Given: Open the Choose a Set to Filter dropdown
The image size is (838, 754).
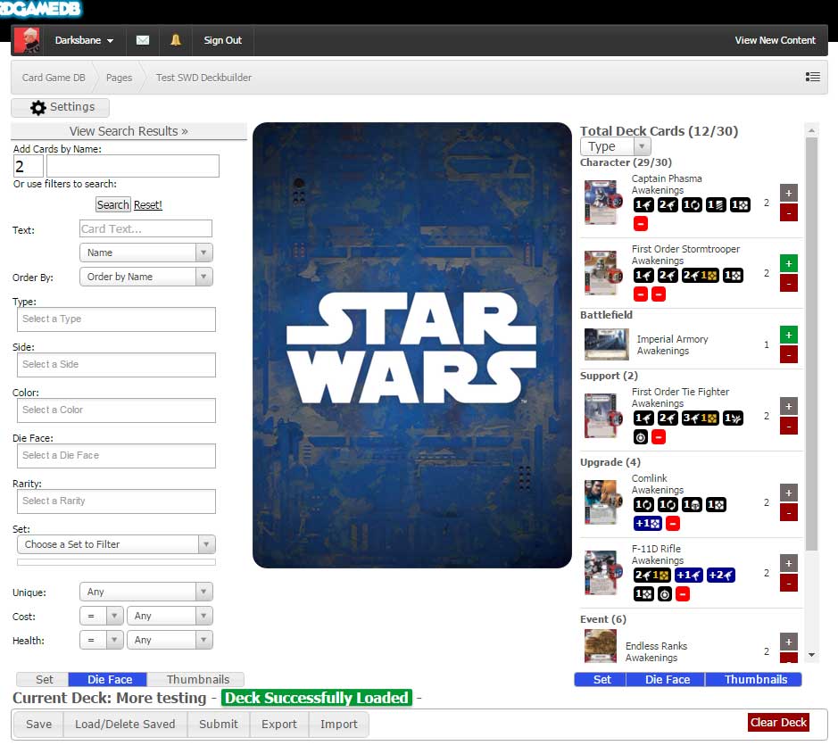Looking at the screenshot, I should (x=117, y=544).
